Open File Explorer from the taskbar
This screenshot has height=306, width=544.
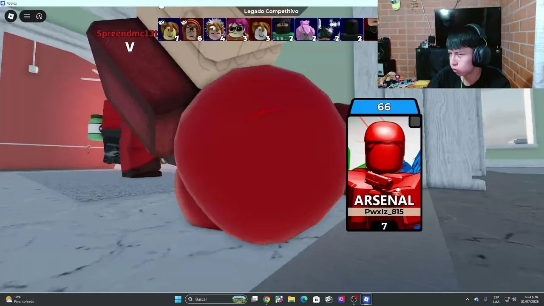[292, 299]
